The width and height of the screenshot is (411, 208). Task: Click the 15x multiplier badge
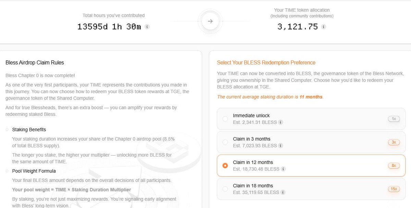[x=394, y=189]
